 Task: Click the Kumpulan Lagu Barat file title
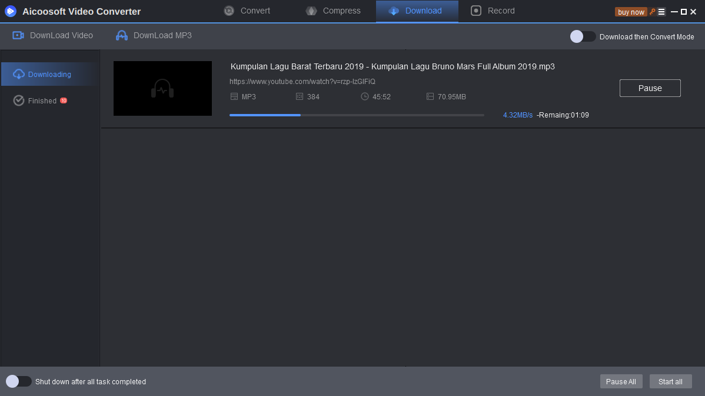pyautogui.click(x=393, y=66)
